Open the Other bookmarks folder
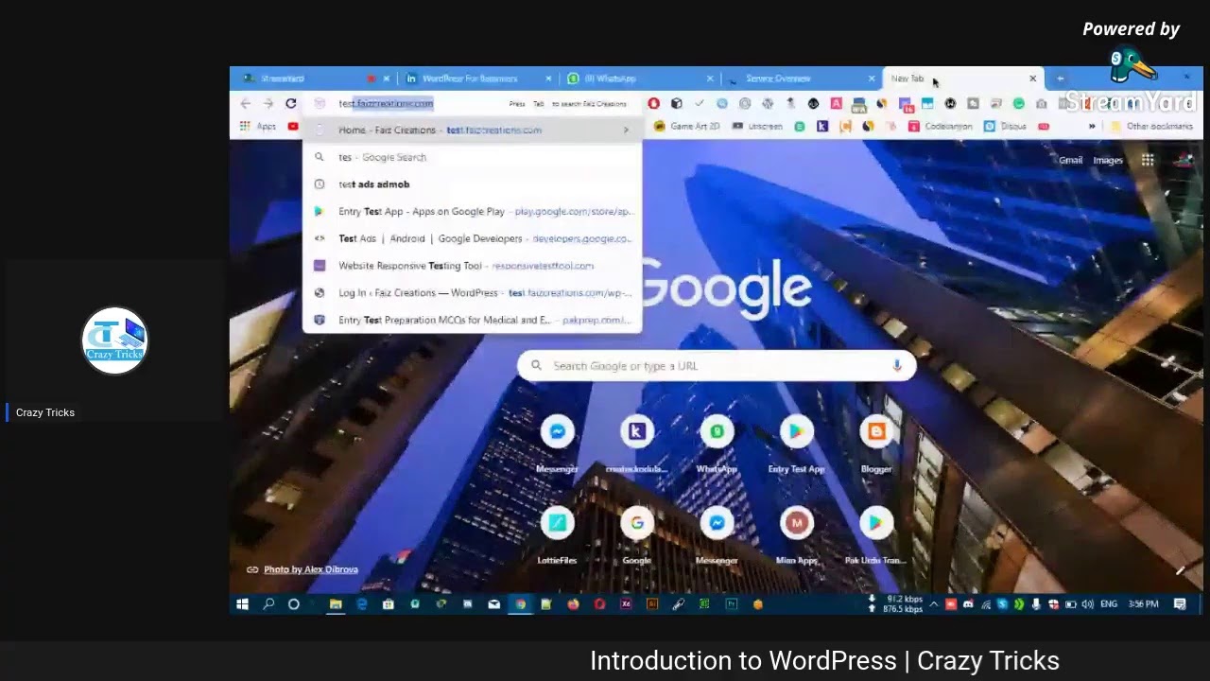This screenshot has height=681, width=1210. 1151,127
